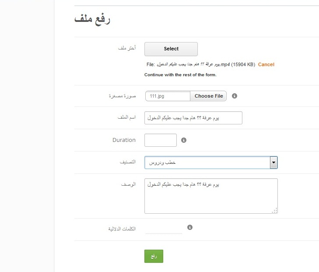Submit the form with the green رفع button
This screenshot has height=272, width=319.
pos(154,256)
